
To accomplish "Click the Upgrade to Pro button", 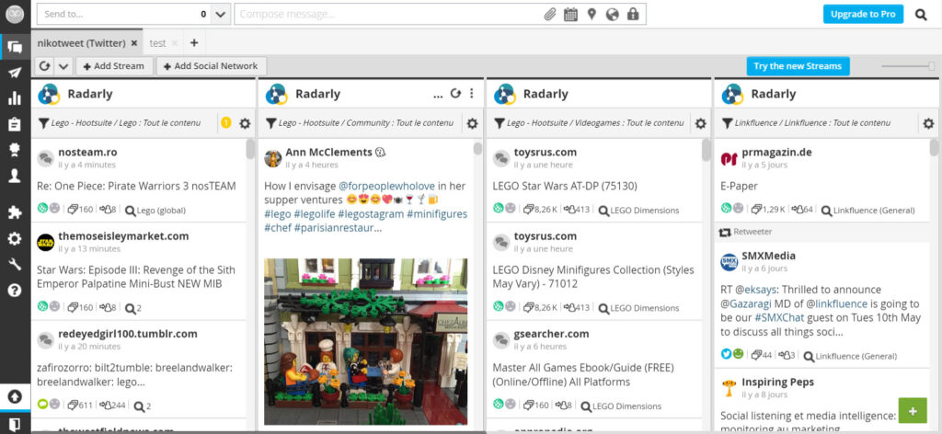I will pos(863,15).
